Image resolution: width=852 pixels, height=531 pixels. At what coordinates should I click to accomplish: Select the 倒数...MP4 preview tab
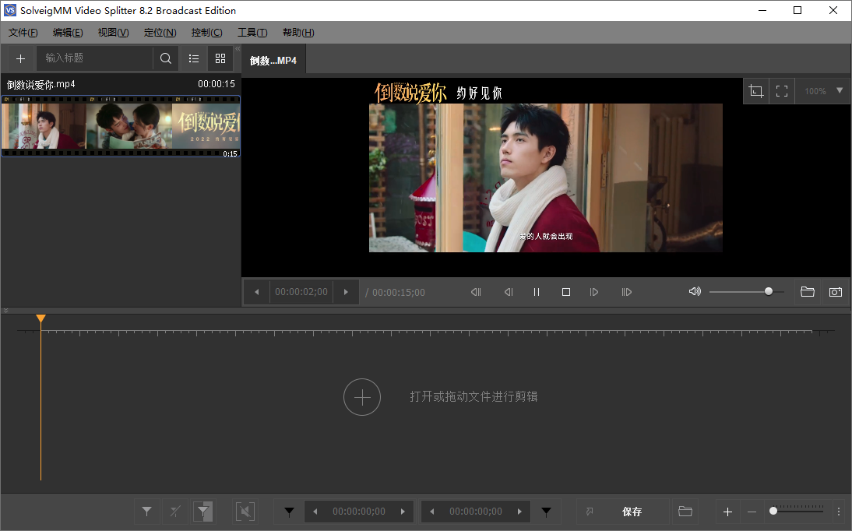[274, 58]
